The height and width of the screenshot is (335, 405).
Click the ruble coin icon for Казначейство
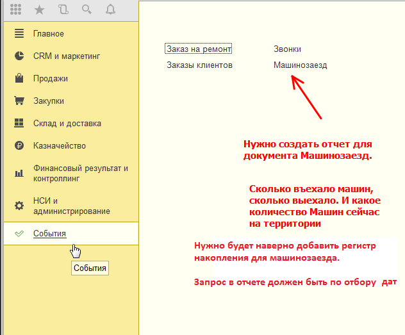pos(19,145)
